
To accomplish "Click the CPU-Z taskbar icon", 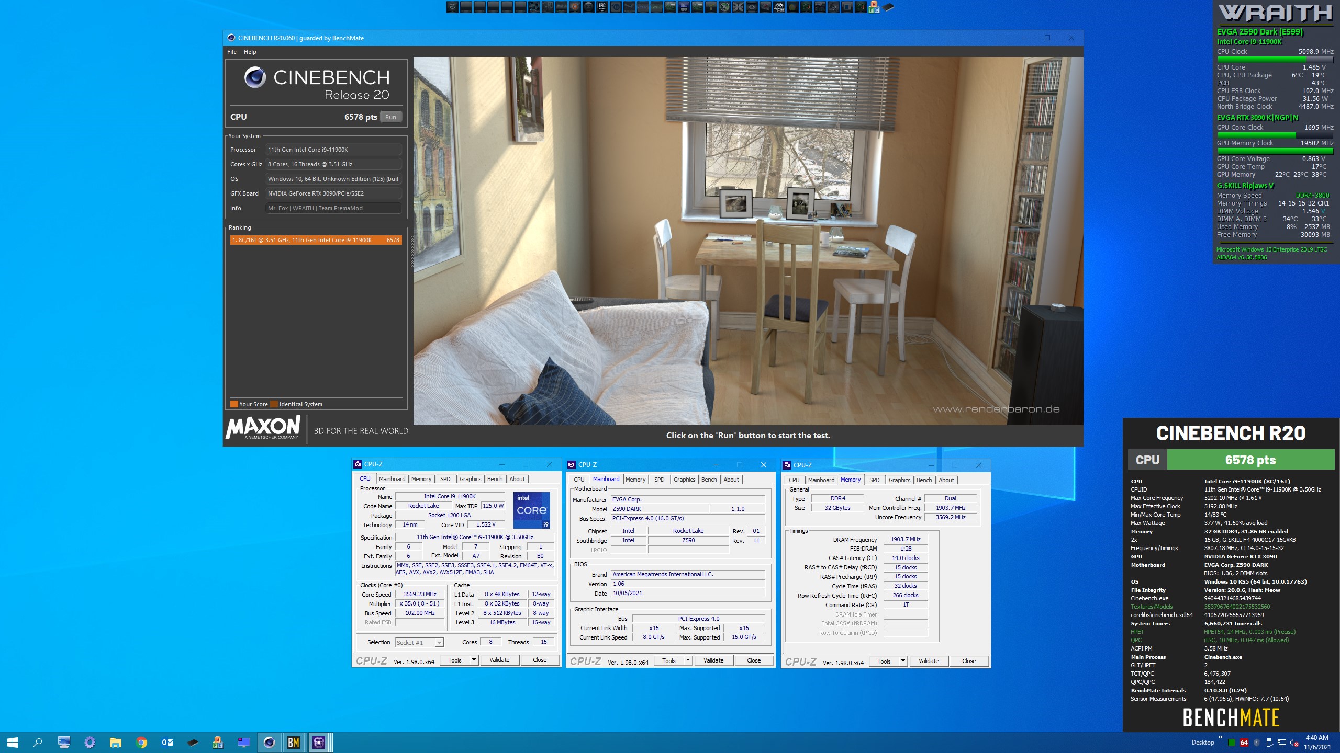I will point(319,742).
